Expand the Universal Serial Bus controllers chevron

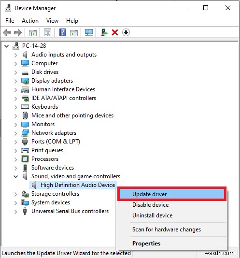pyautogui.click(x=16, y=212)
